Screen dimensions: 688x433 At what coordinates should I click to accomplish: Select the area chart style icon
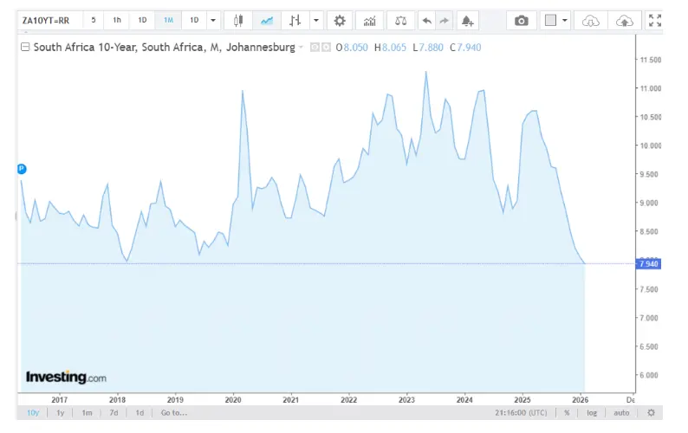(267, 20)
